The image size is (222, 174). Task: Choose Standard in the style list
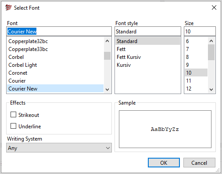pos(148,41)
